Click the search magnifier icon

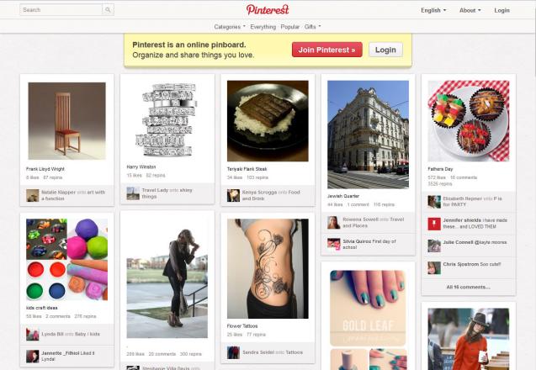tap(108, 10)
